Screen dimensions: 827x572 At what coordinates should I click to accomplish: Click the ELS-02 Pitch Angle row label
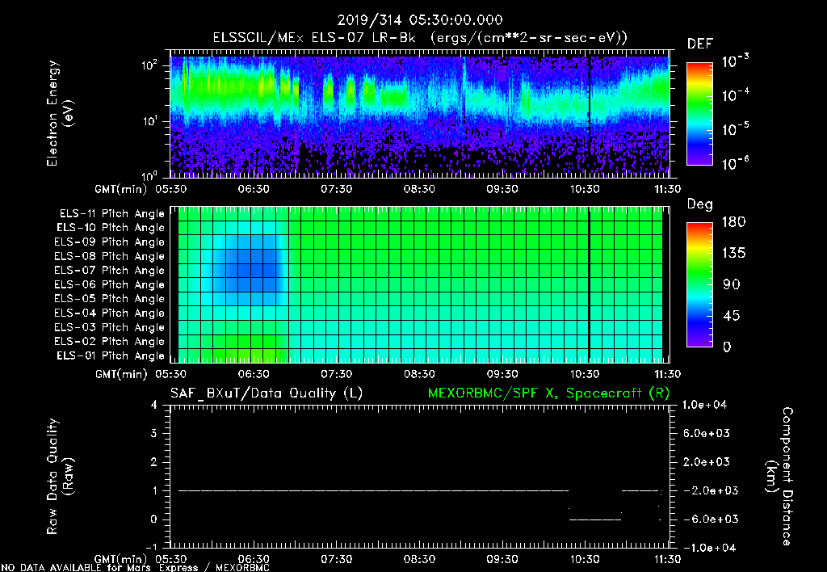pos(110,342)
